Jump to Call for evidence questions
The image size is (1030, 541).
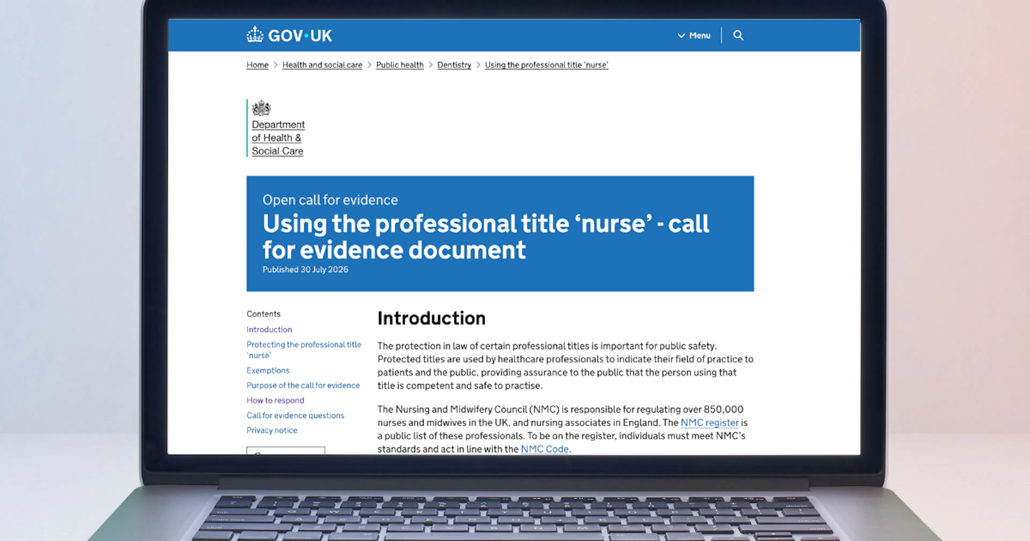296,415
